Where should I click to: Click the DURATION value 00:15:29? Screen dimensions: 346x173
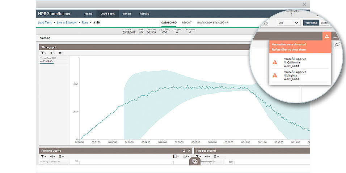[x=151, y=33]
